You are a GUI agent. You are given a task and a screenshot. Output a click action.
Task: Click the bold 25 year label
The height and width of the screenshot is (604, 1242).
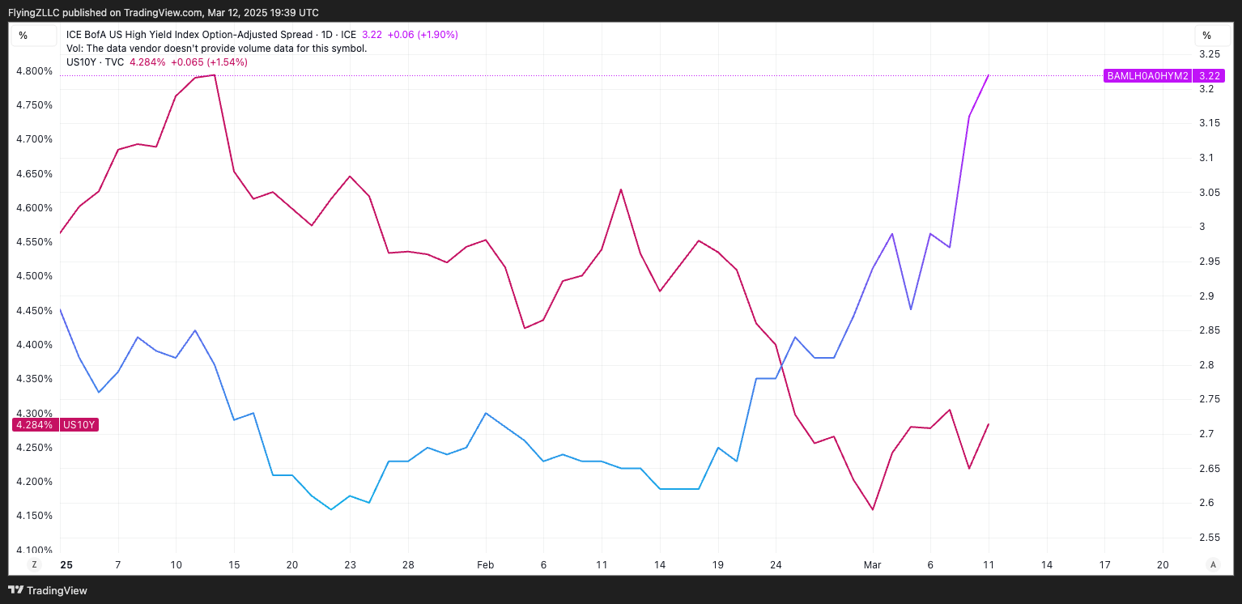66,564
